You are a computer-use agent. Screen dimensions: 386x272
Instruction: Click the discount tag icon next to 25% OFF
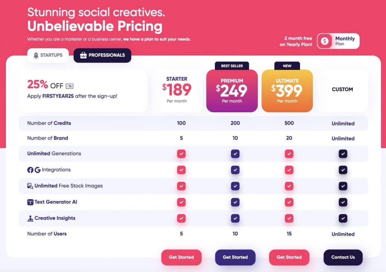pos(69,87)
